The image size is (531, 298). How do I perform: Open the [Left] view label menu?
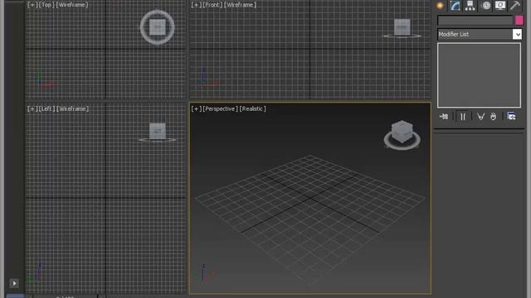(46, 108)
